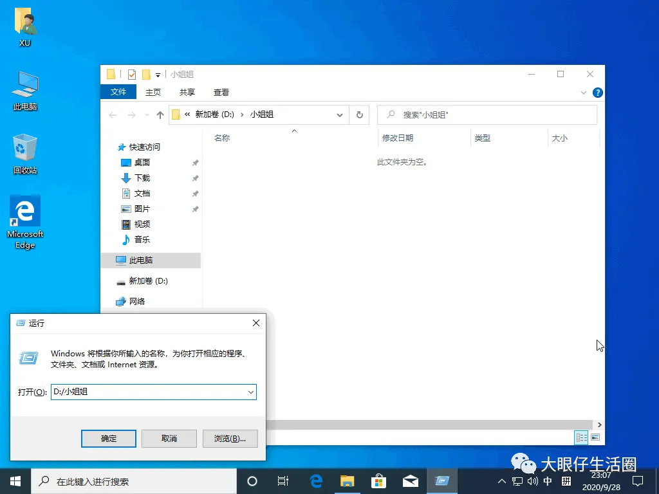The width and height of the screenshot is (659, 494).
Task: Toggle details view using status bar icon
Action: [580, 437]
